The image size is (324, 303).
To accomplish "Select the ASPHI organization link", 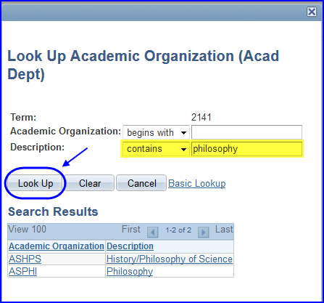I will (23, 271).
